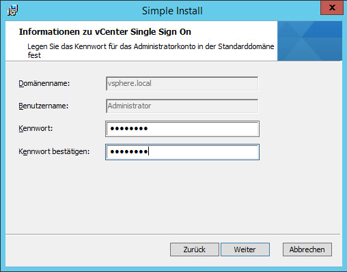
Task: Click the installer icon in title bar
Action: (12, 10)
